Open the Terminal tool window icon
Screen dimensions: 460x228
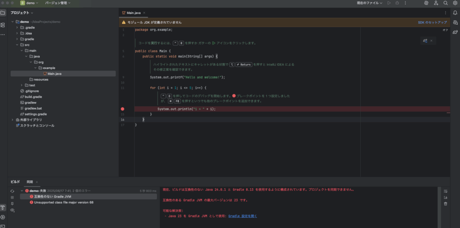3,226
